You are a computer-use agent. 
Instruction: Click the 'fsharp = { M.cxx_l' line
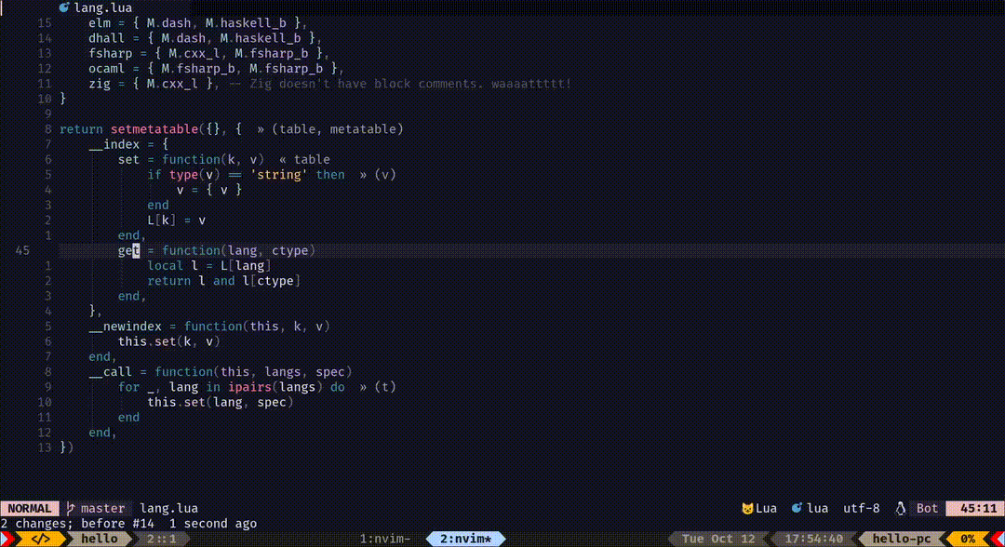tap(209, 54)
